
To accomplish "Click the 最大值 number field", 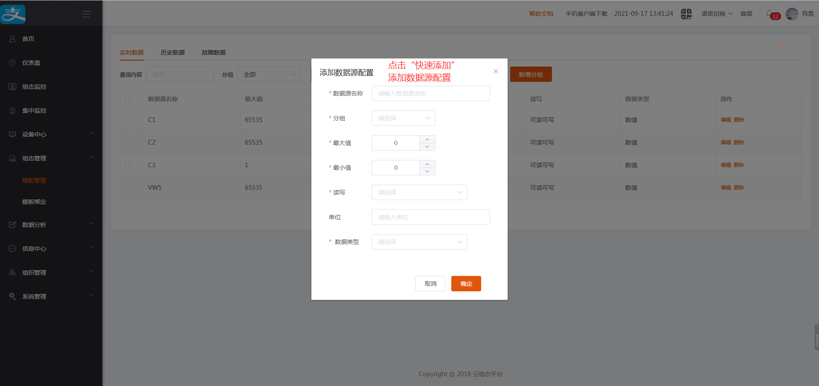I will (x=395, y=143).
